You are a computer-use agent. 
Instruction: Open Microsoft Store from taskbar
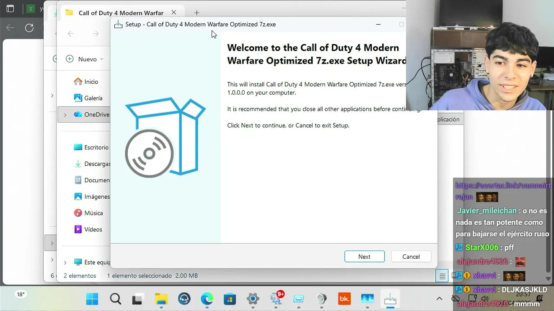[230, 299]
